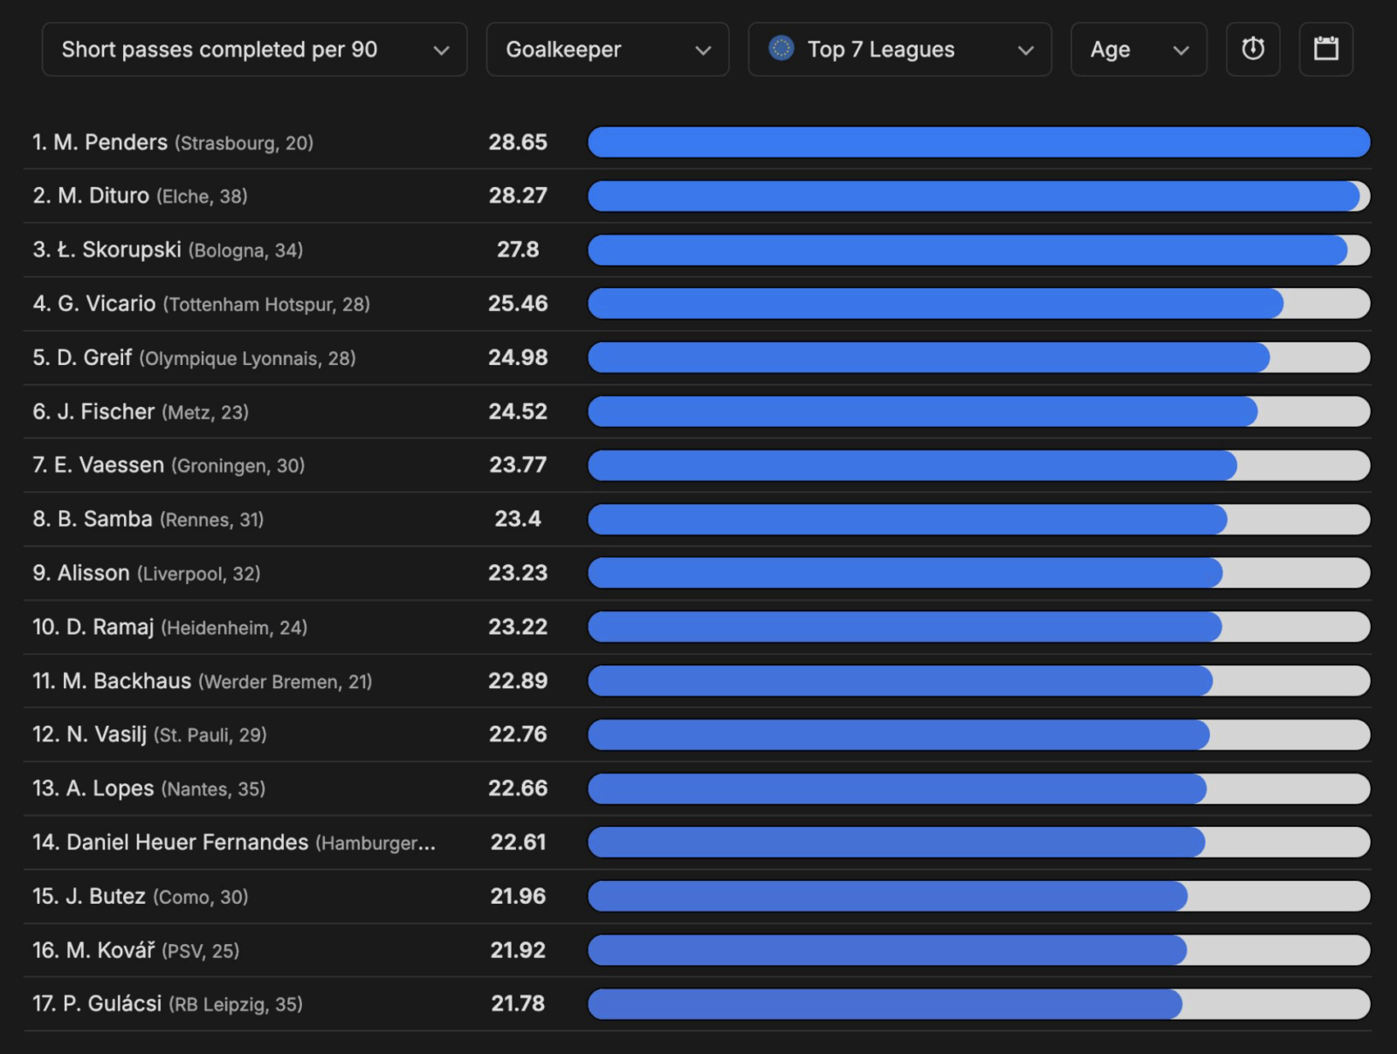
Task: Open the Short passes completed per 90 dropdown
Action: coord(254,50)
